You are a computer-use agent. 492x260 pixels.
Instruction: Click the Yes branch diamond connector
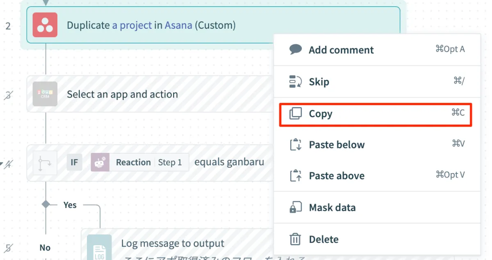(46, 204)
